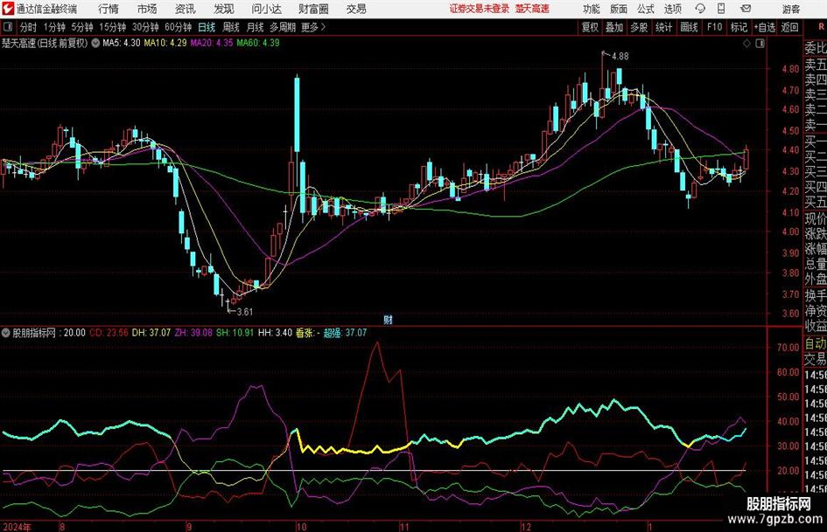Toggle the panel layout icon left of 分时
Screen dimensions: 827x532
tap(8, 27)
